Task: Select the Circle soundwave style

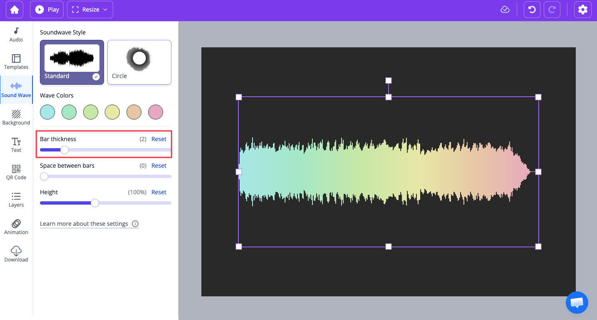Action: (139, 61)
